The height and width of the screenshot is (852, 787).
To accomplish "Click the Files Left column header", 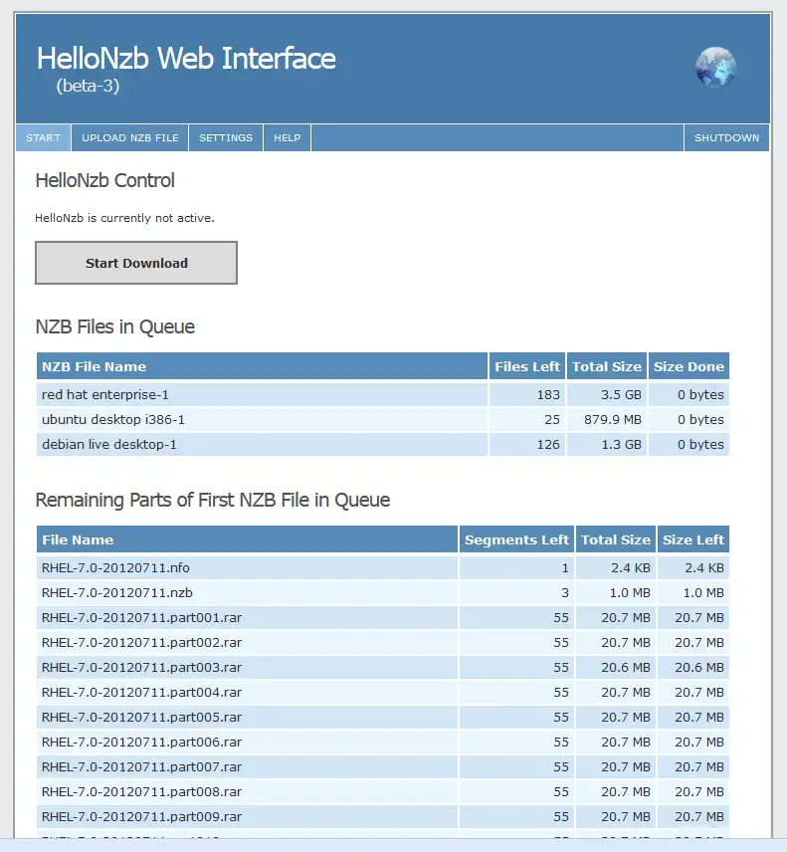I will pyautogui.click(x=527, y=366).
